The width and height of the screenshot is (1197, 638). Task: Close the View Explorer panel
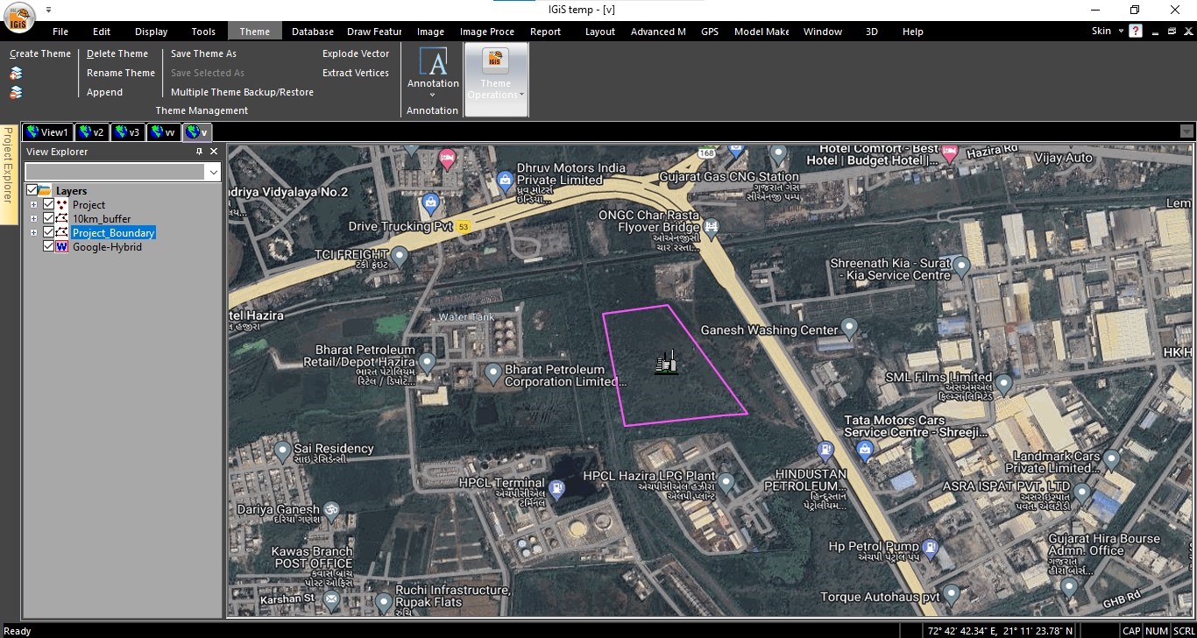[214, 152]
